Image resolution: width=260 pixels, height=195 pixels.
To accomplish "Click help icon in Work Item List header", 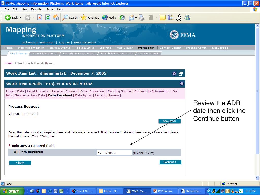I will [x=174, y=74].
